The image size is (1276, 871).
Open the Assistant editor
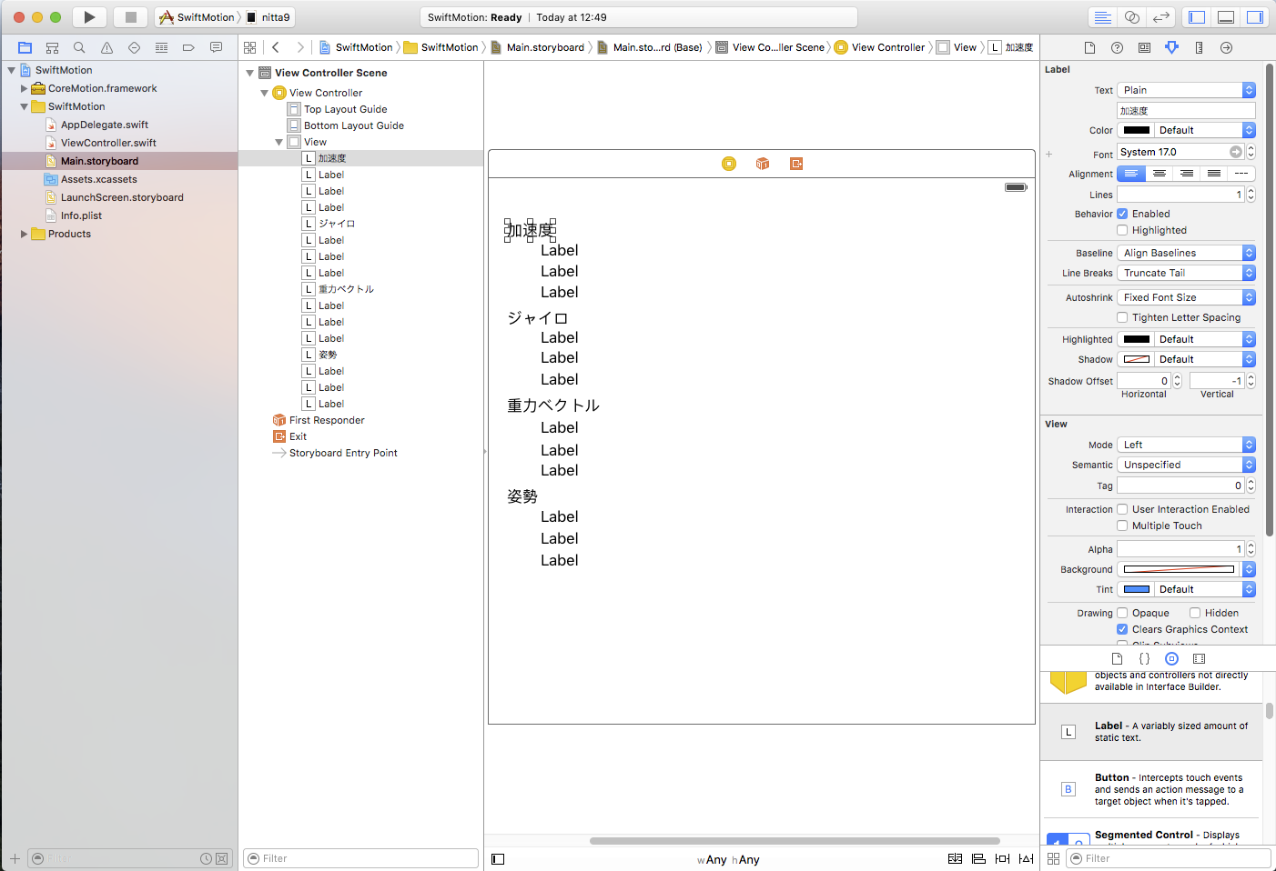pyautogui.click(x=1131, y=17)
